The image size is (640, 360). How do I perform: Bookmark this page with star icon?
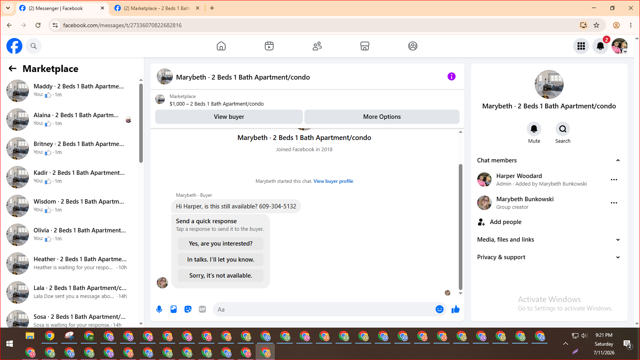coord(596,25)
